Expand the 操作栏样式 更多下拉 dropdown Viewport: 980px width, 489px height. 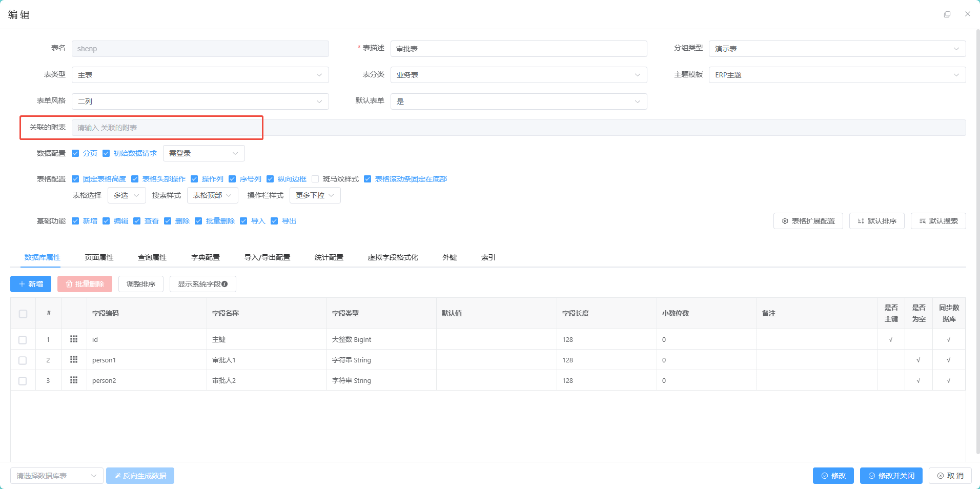pyautogui.click(x=315, y=195)
